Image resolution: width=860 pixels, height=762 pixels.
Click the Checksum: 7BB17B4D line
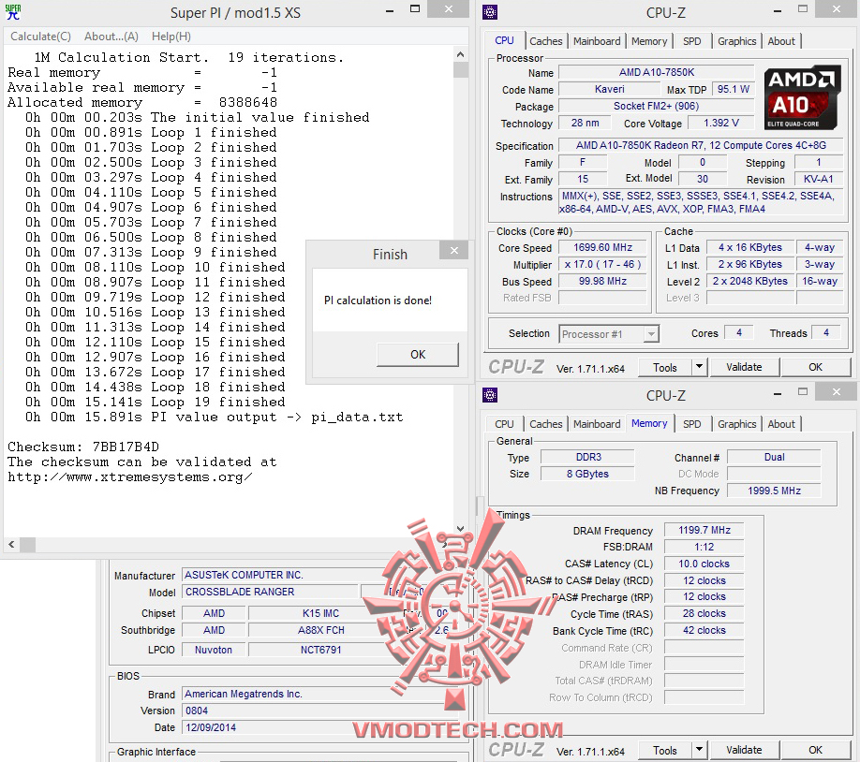tap(83, 447)
